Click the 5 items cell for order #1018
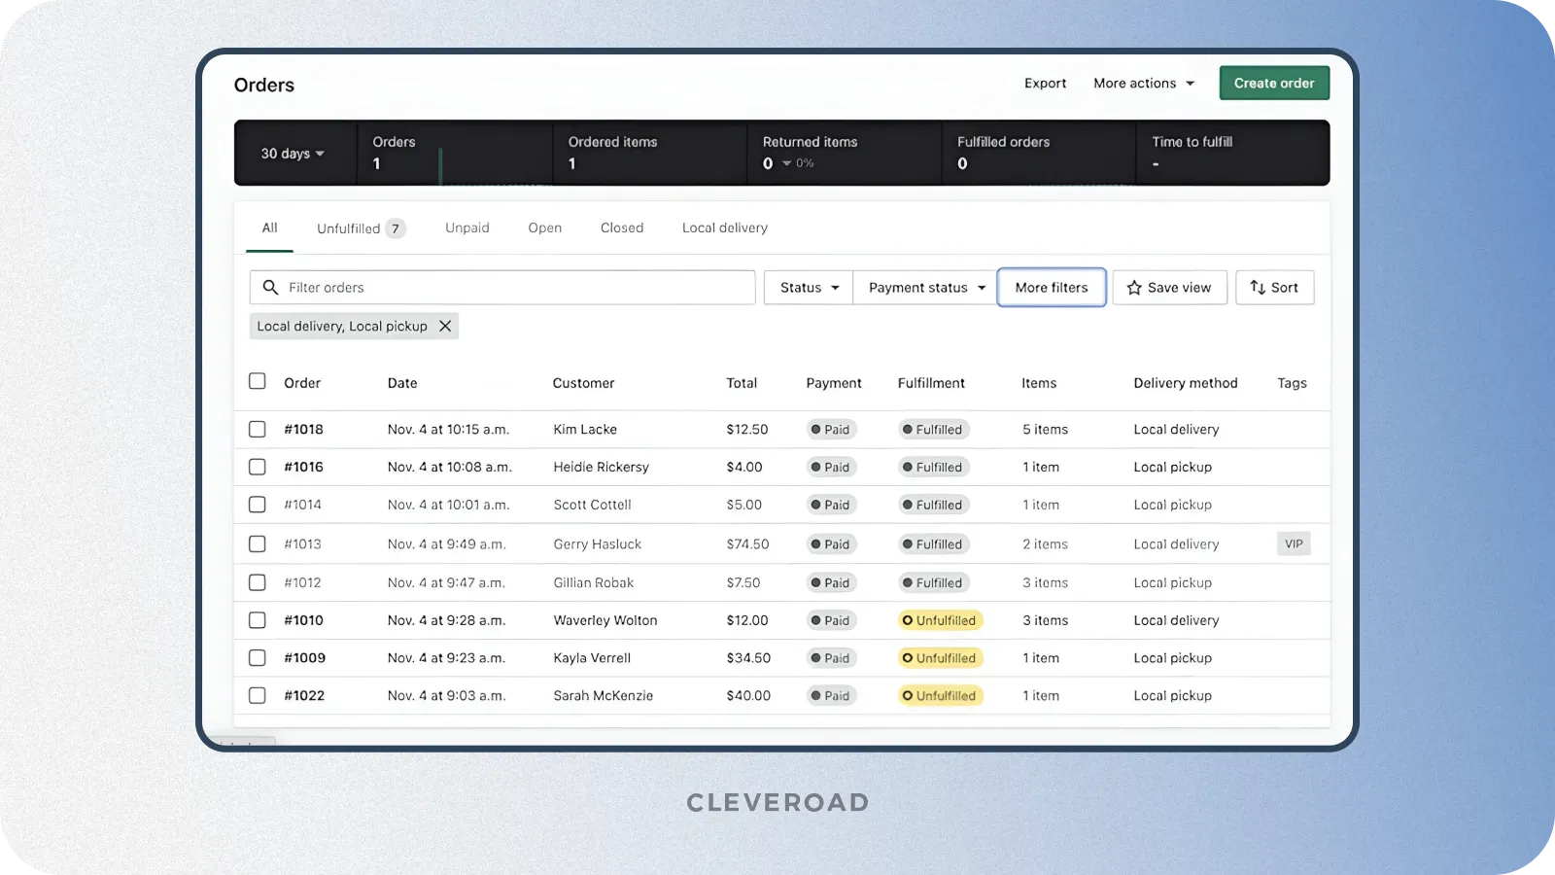The height and width of the screenshot is (875, 1555). pyautogui.click(x=1045, y=430)
